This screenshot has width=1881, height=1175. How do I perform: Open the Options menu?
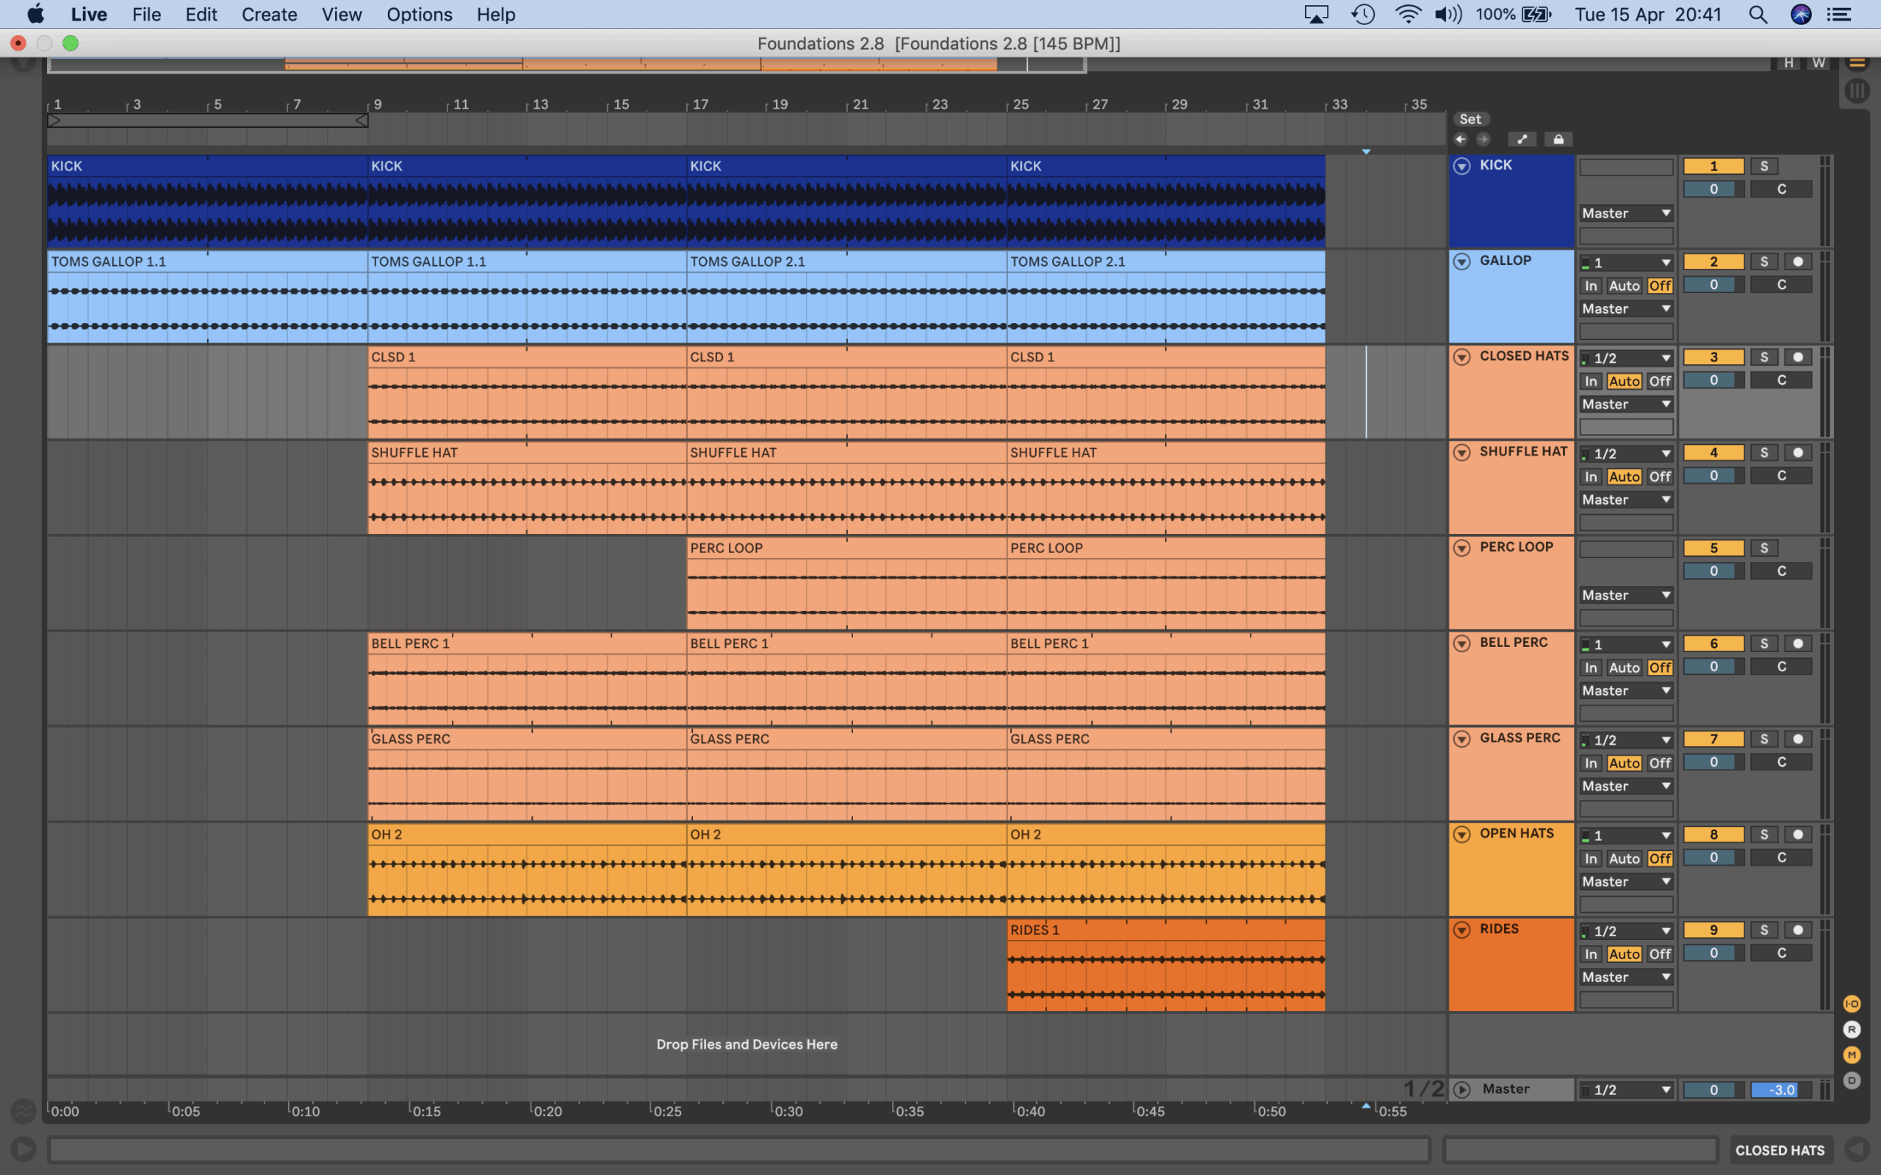pos(419,15)
